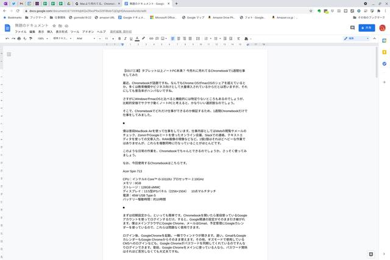Image resolution: width=390 pixels, height=260 pixels.
Task: Toggle italic formatting
Action: [x=126, y=38]
